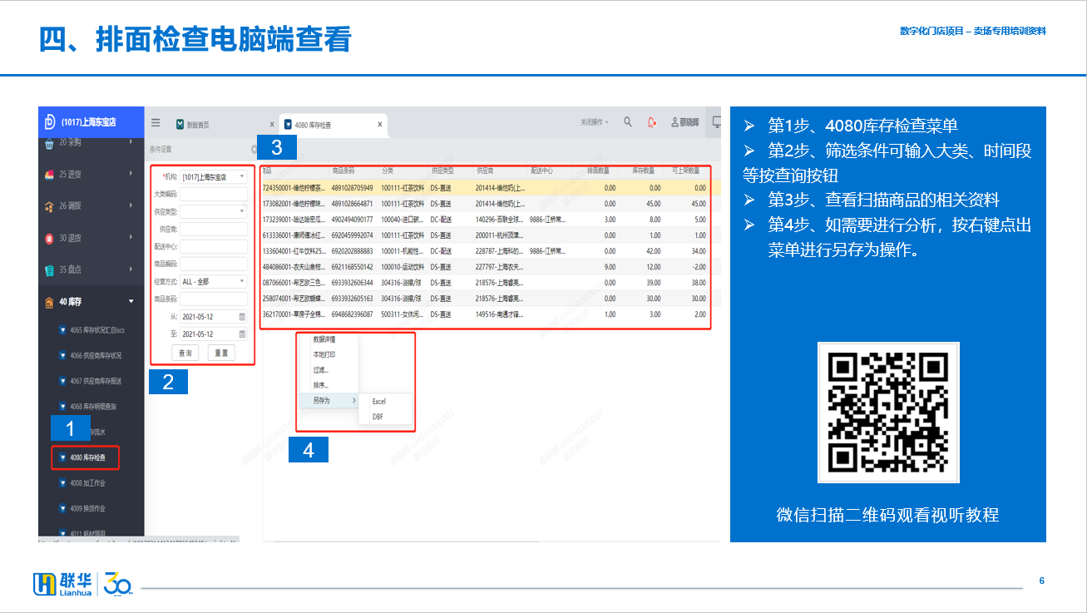
Task: Click the 重置 button
Action: coord(221,353)
